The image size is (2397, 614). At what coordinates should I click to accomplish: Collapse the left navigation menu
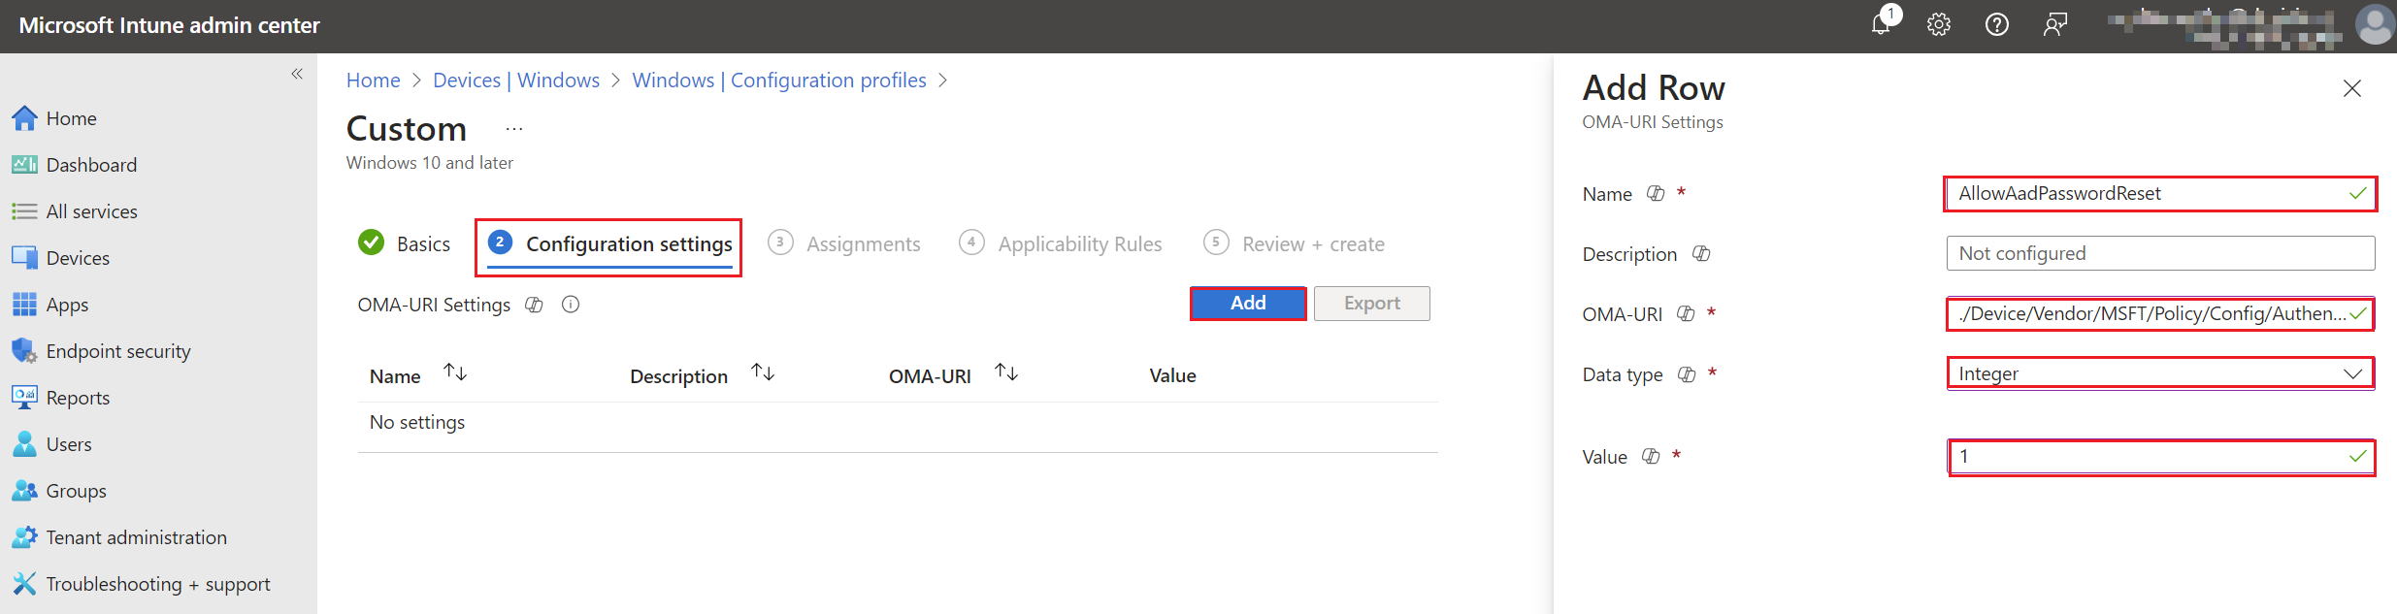point(297,74)
